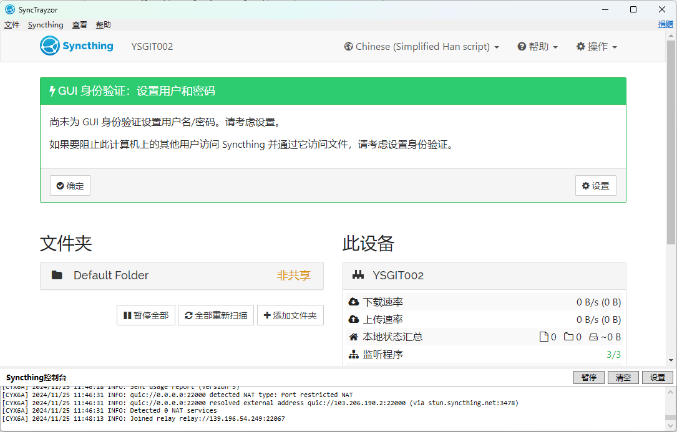
Task: Click the Syncthing logo icon
Action: 50,46
